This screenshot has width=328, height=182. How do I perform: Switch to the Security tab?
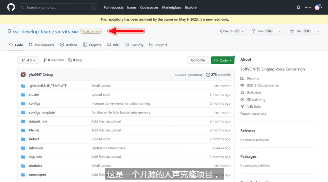pyautogui.click(x=134, y=45)
